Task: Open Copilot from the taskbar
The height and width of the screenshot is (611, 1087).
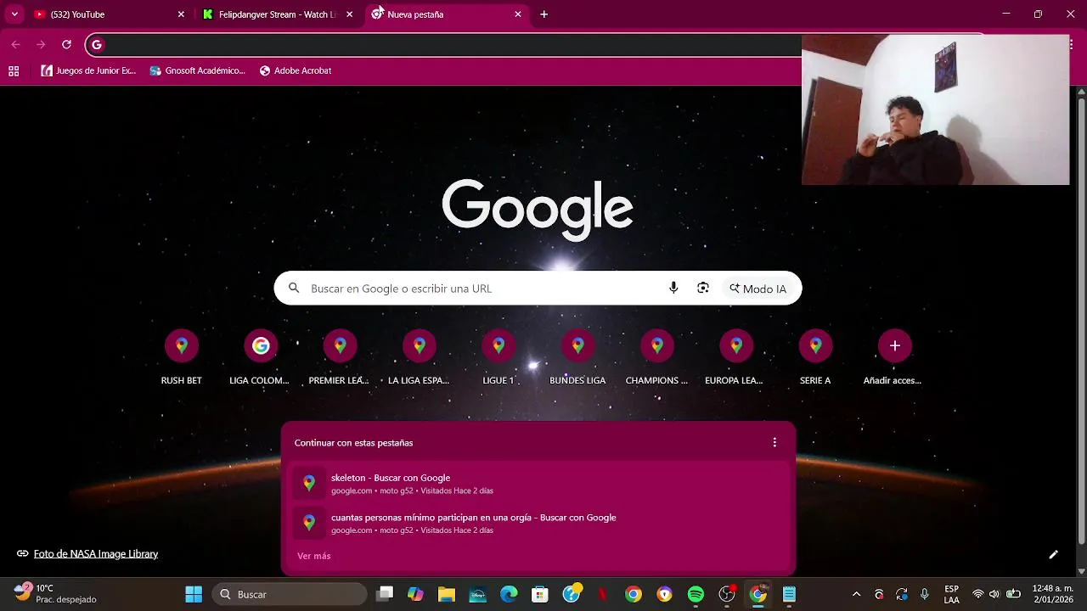Action: [415, 594]
